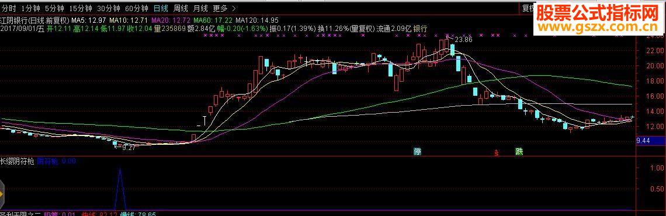Switch to the 分时 intraday tab
The width and height of the screenshot is (666, 216).
click(x=9, y=8)
